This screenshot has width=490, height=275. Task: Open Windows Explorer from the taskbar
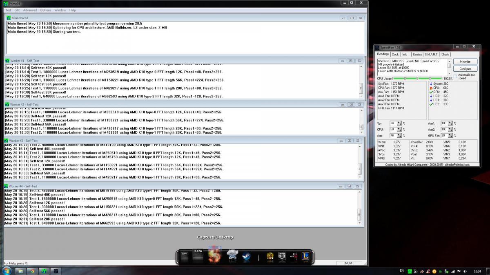[21, 271]
